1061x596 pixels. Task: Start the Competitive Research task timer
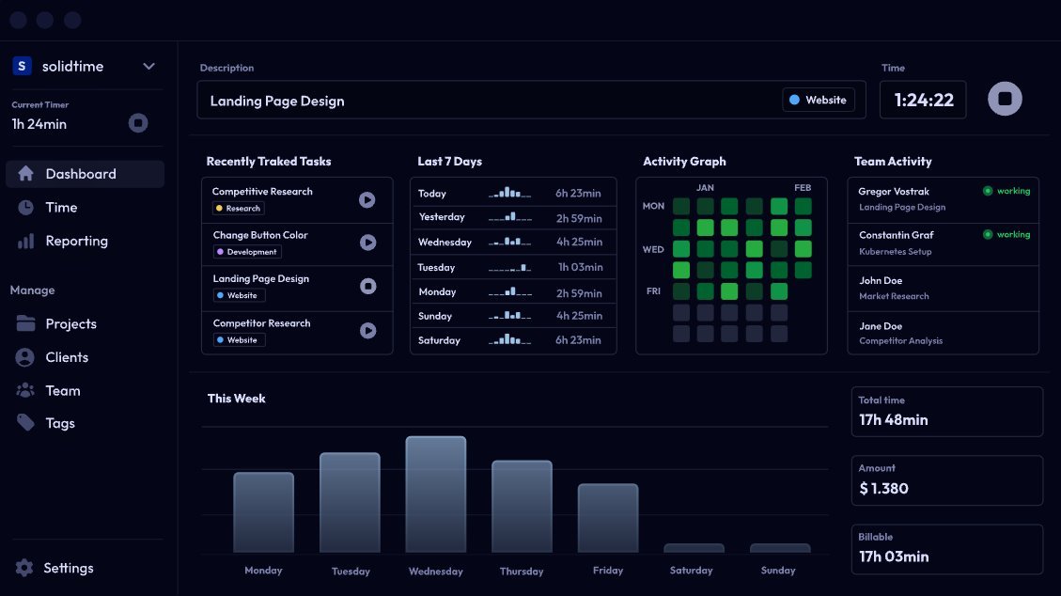(x=368, y=199)
